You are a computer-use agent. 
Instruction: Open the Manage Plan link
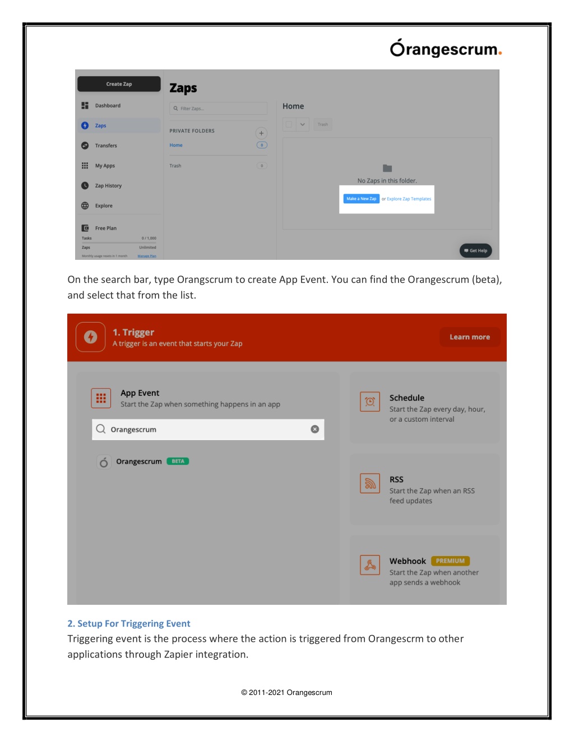(147, 256)
